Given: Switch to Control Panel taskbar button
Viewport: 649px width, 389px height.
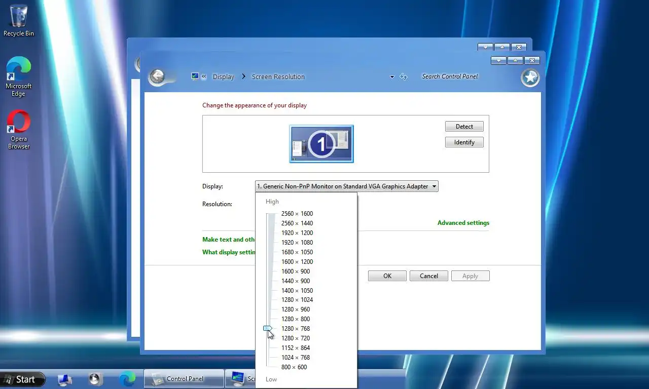Looking at the screenshot, I should coord(184,379).
